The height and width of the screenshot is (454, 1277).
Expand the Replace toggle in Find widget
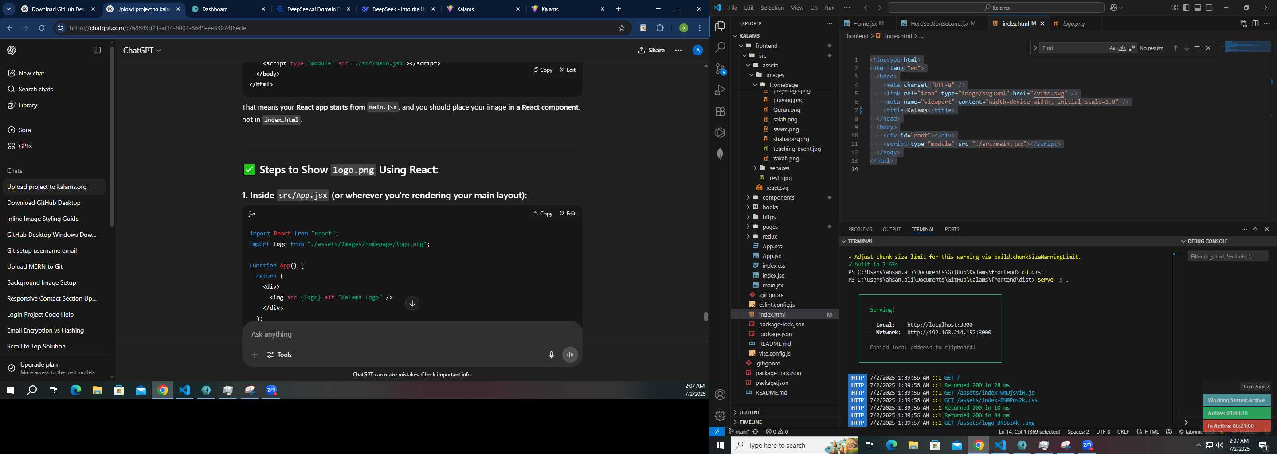pos(1034,48)
